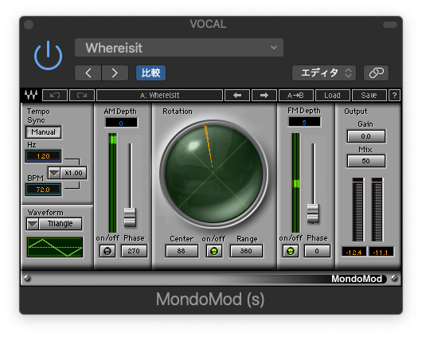Go to next preset with right chevron

coord(115,72)
